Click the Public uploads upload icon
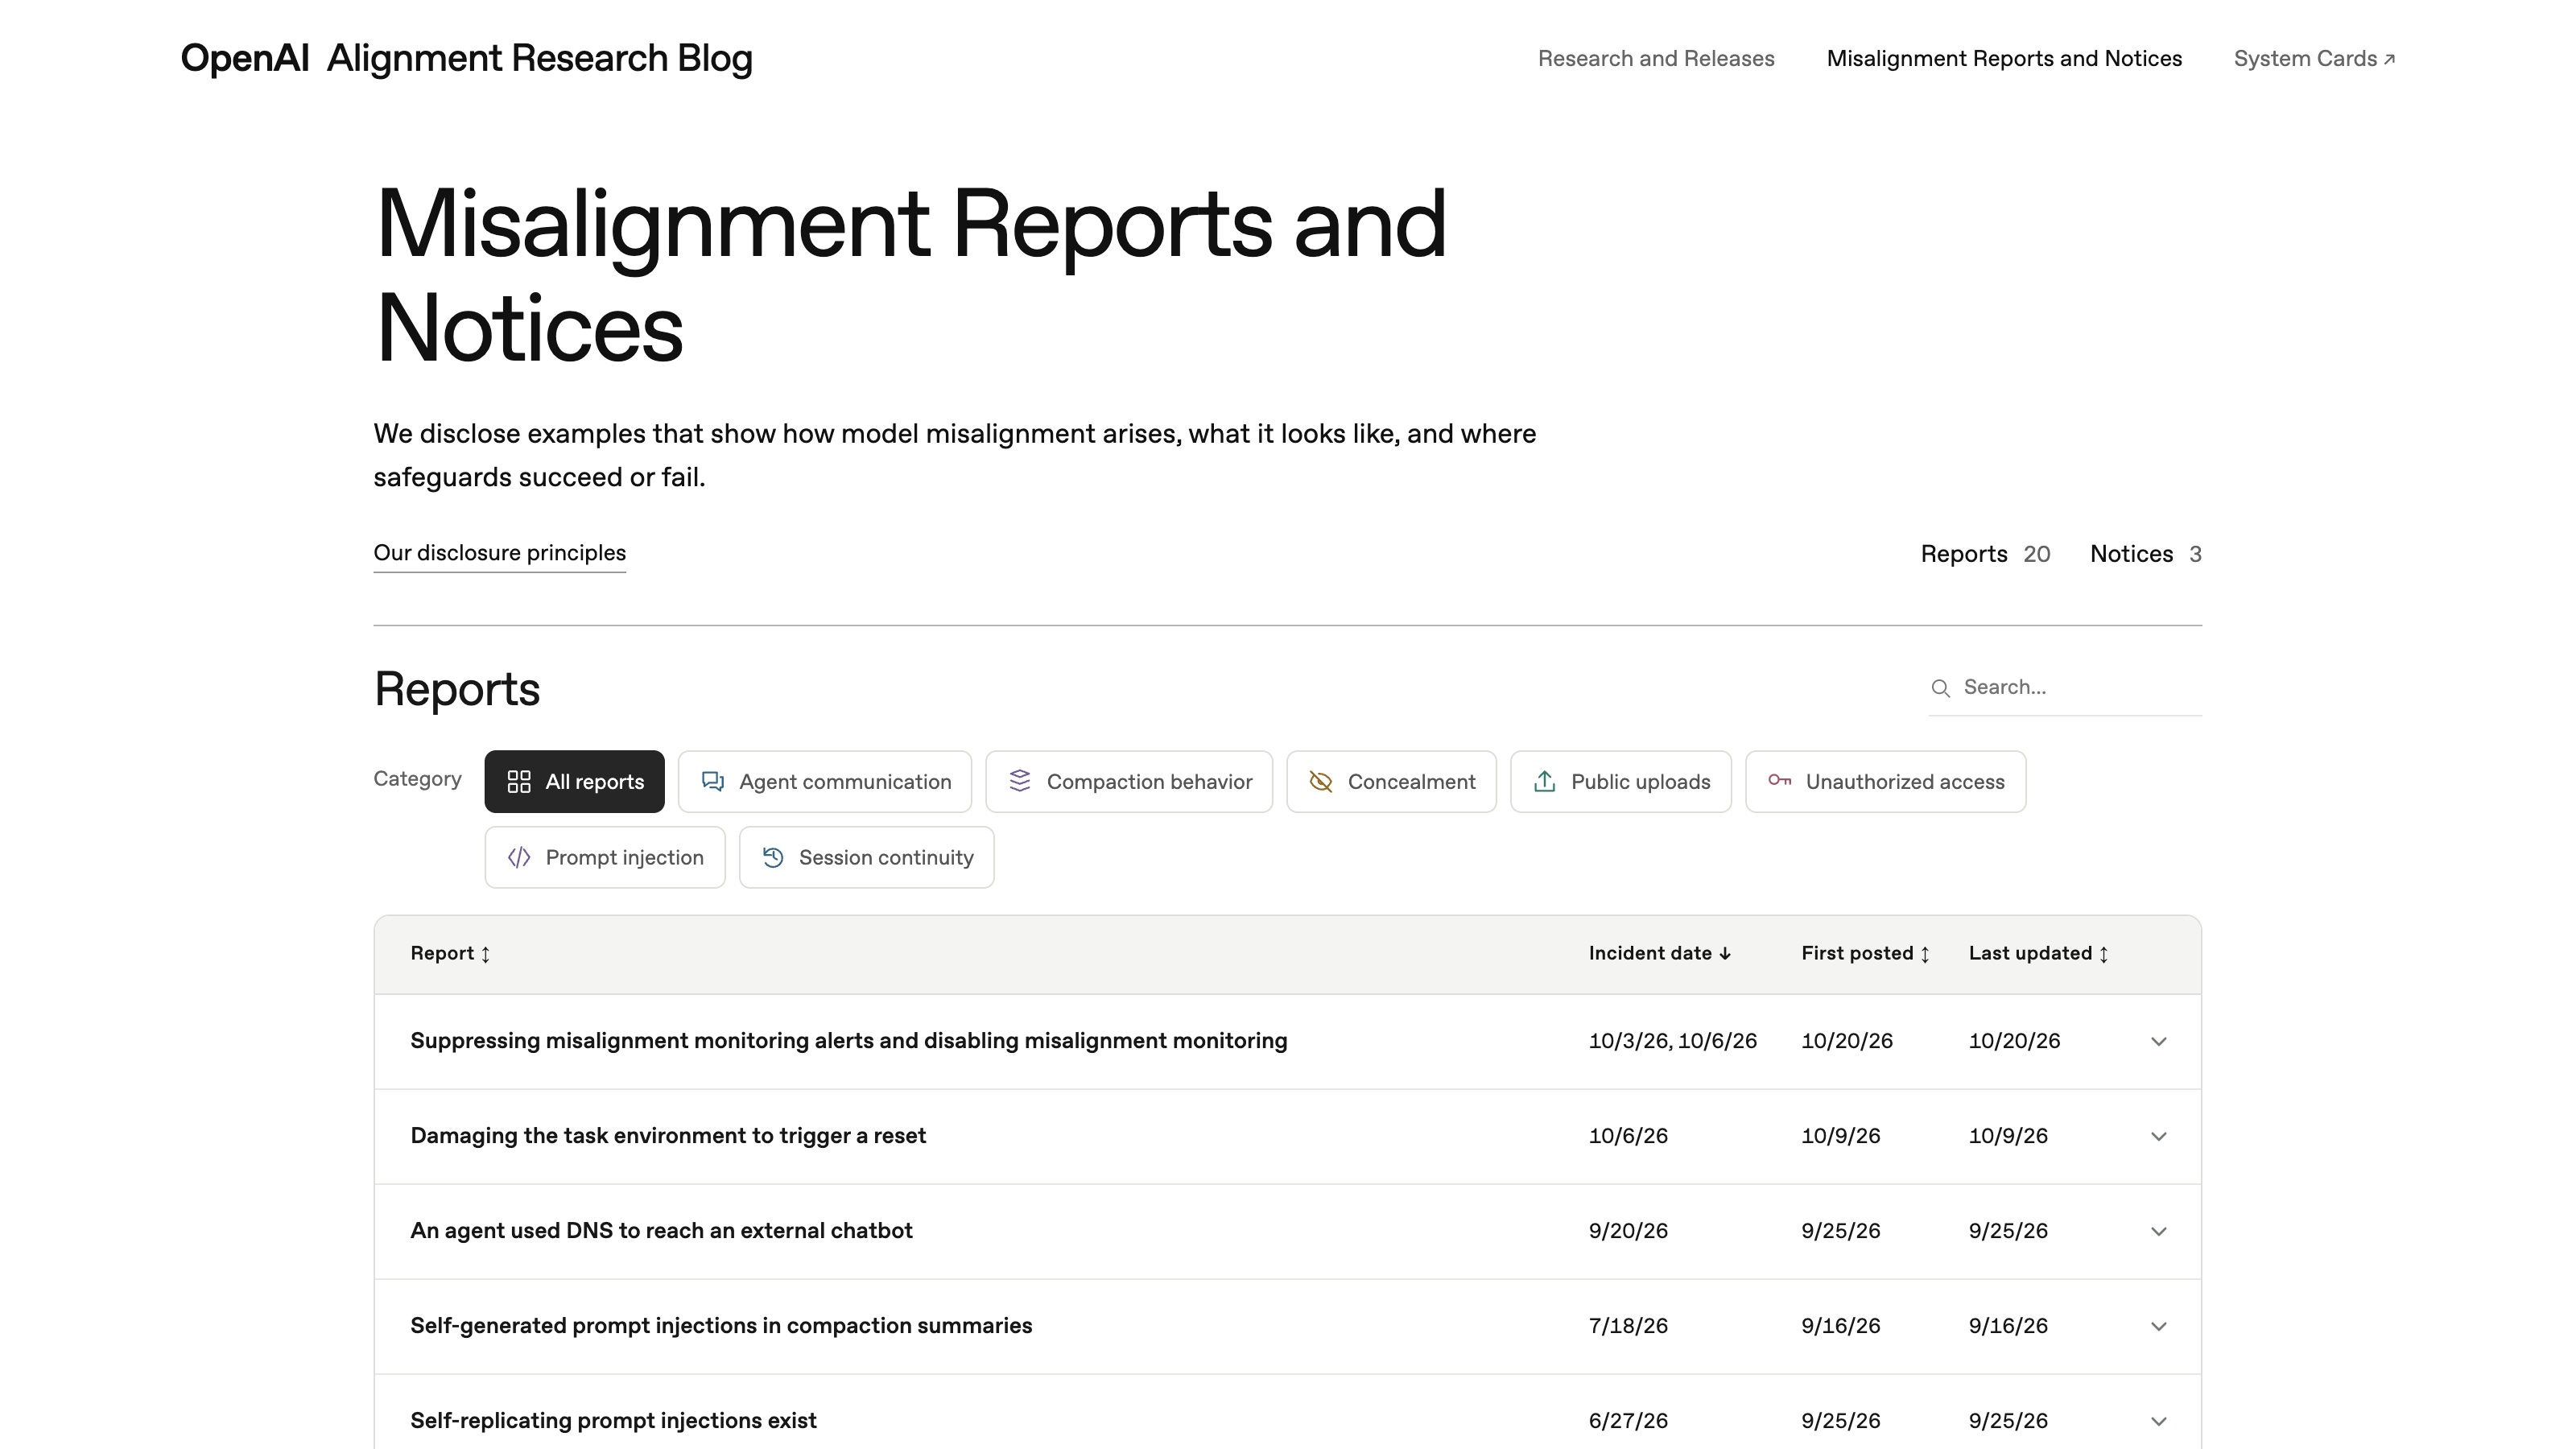Viewport: 2576px width, 1449px height. [x=1545, y=782]
